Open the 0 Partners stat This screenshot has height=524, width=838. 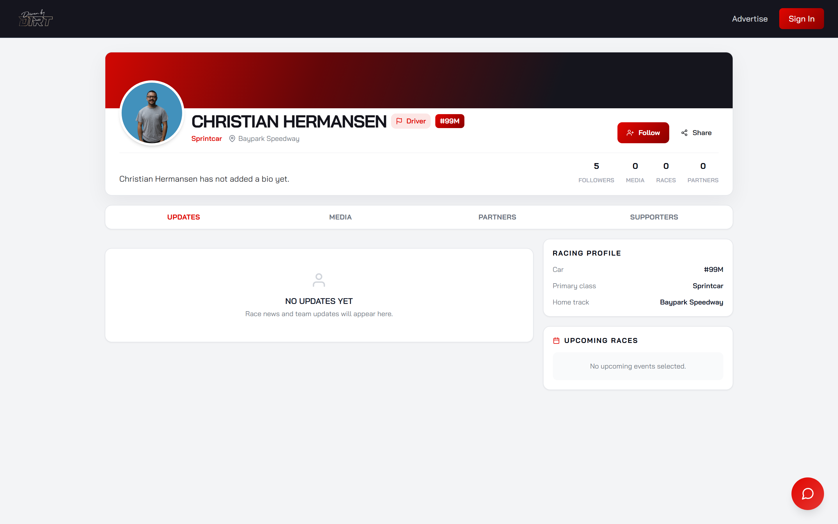pyautogui.click(x=703, y=172)
